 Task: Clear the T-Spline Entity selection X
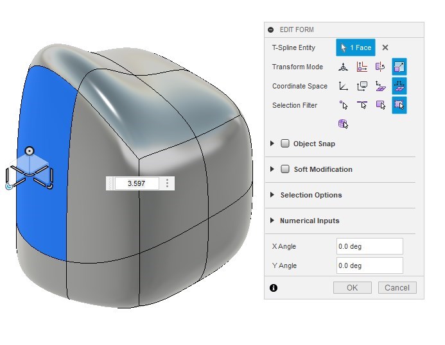[385, 47]
